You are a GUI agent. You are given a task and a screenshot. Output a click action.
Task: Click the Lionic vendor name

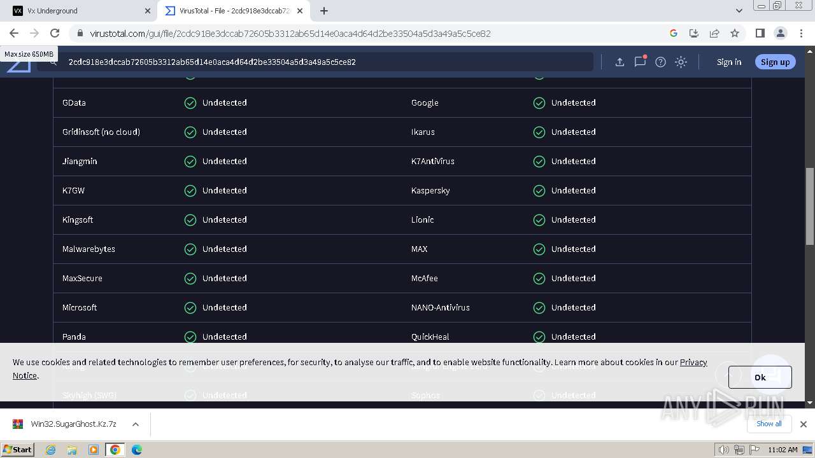tap(422, 219)
